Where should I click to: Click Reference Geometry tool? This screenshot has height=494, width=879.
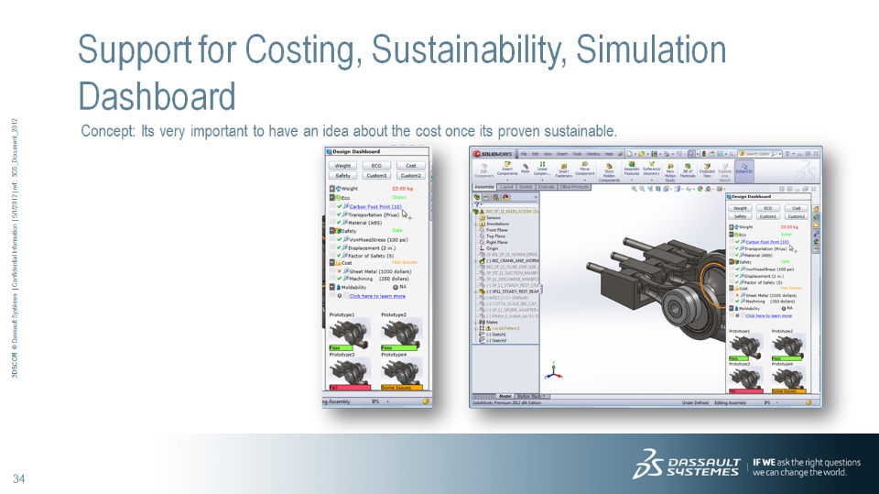(x=651, y=170)
